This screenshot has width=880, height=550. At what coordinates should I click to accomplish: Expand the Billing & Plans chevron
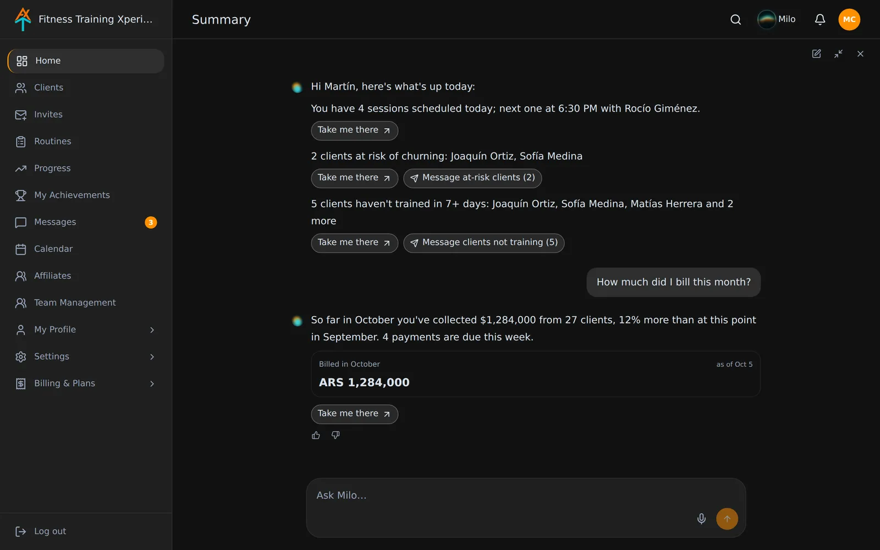click(x=152, y=384)
